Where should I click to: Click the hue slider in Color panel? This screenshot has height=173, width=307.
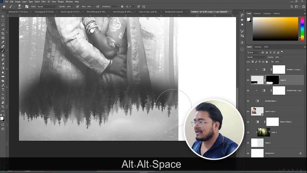tap(303, 29)
